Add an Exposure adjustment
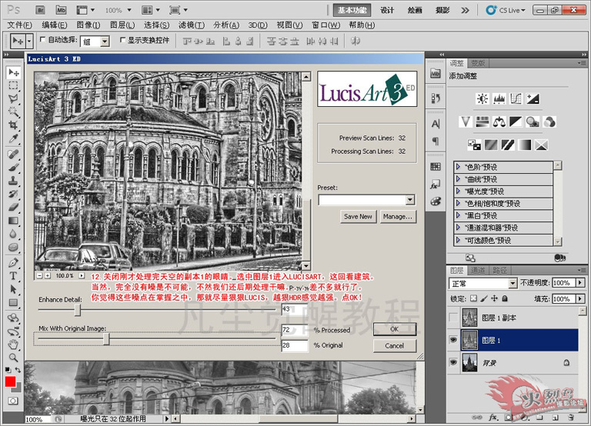 (x=533, y=99)
